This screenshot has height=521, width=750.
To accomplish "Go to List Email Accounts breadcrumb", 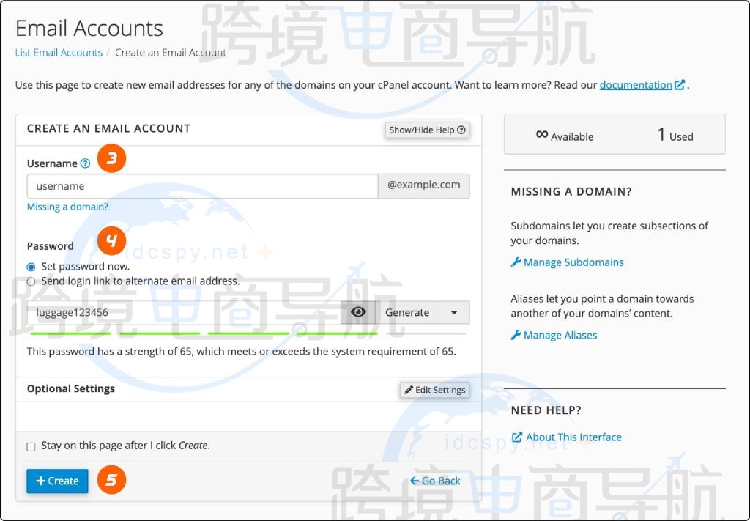I will tap(59, 53).
